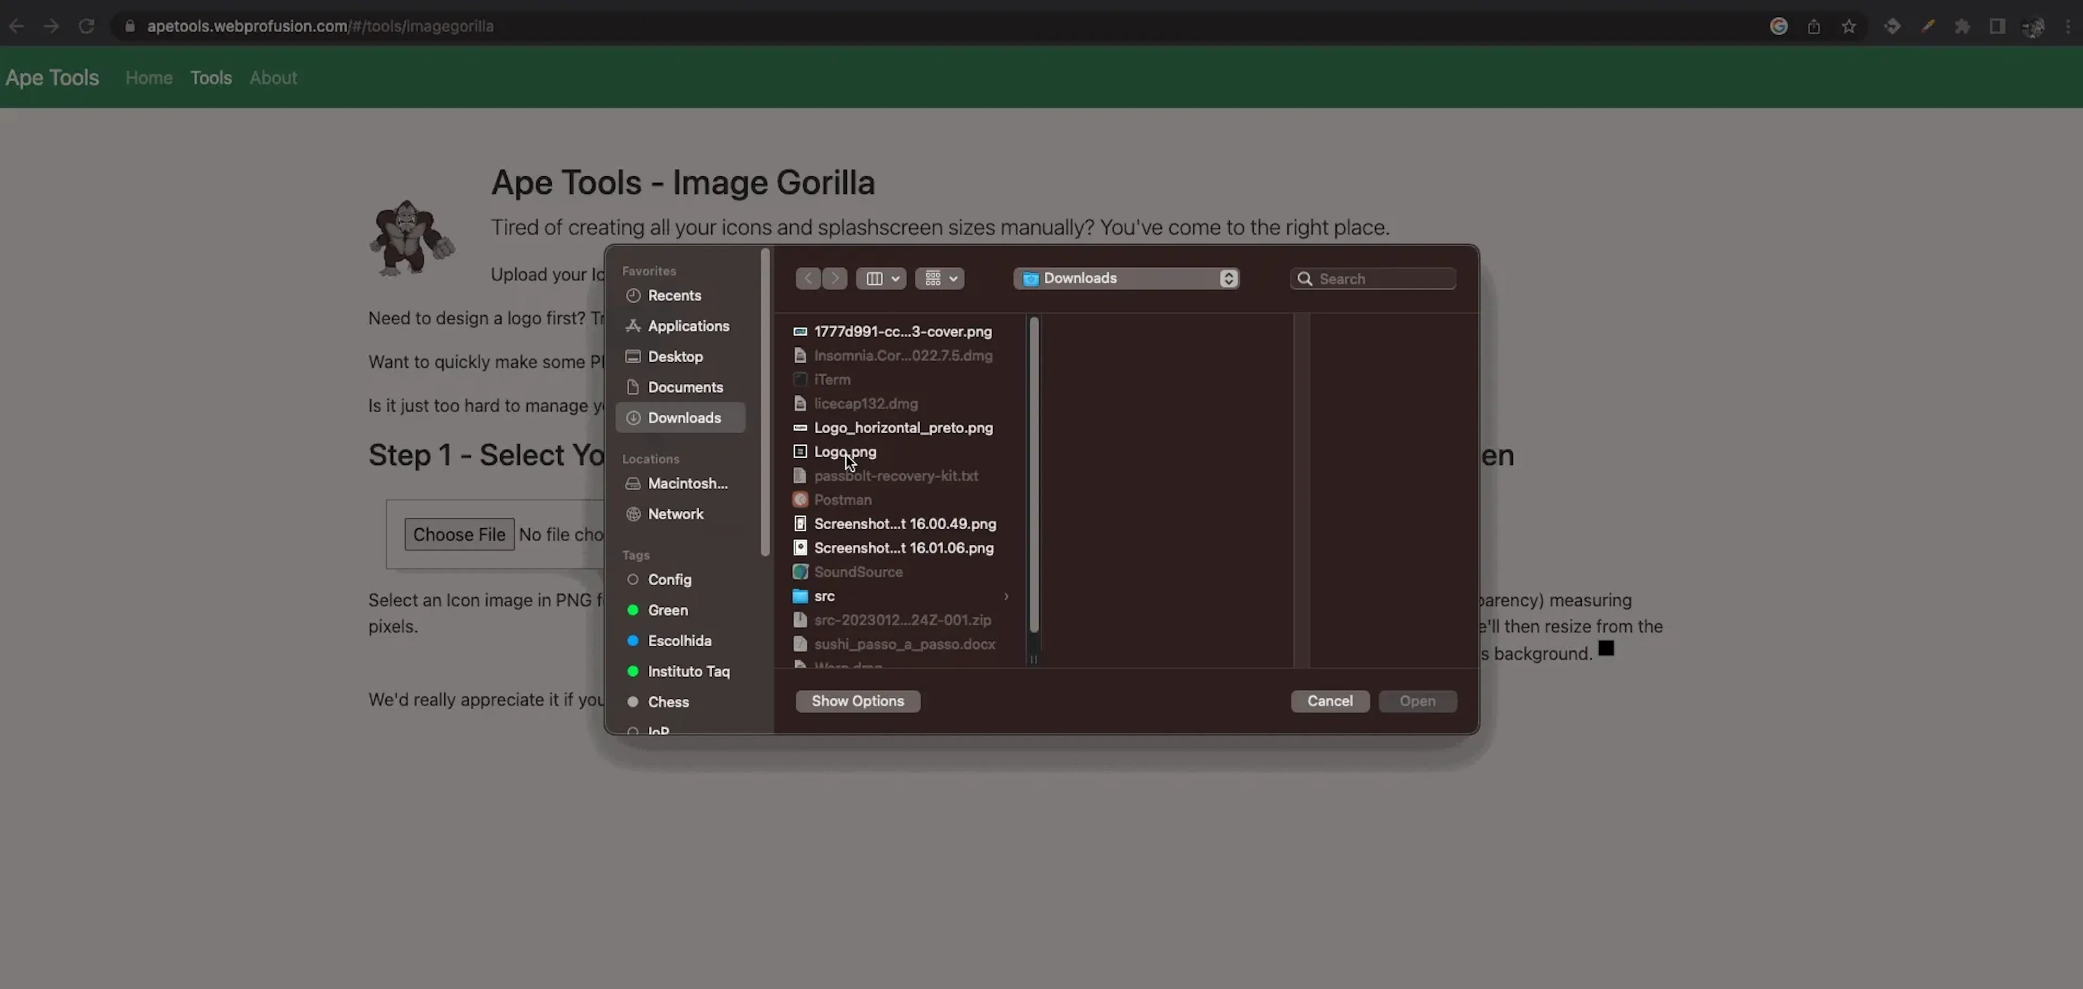Toggle the Instituto Taq tag filter
Screen dimensions: 2083x989
[688, 670]
